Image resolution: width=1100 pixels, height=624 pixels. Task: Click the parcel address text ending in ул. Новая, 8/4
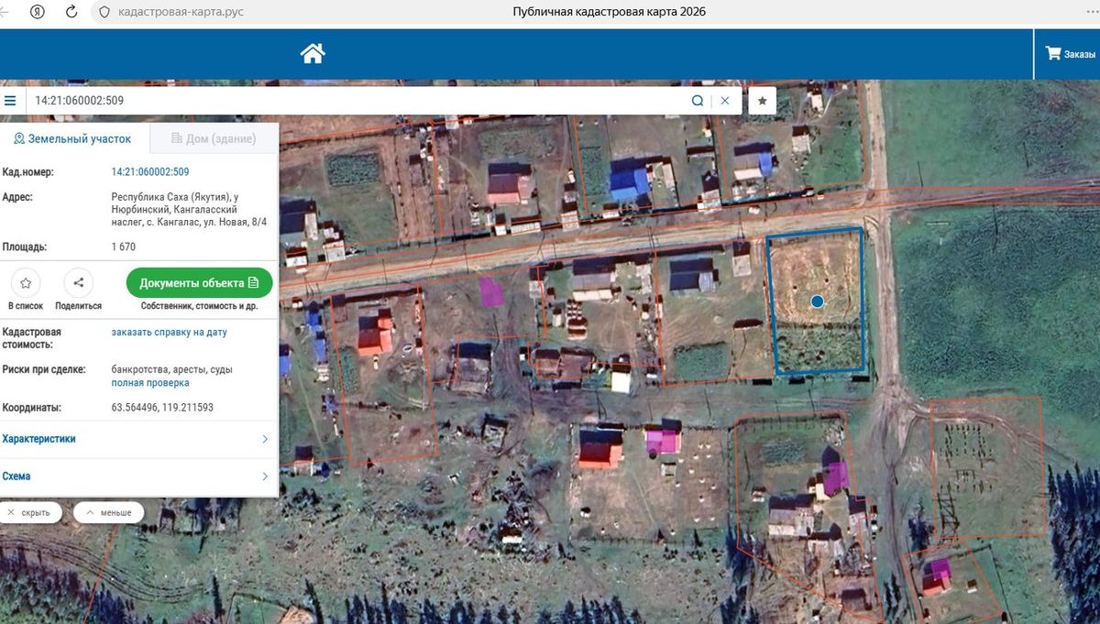click(x=188, y=209)
